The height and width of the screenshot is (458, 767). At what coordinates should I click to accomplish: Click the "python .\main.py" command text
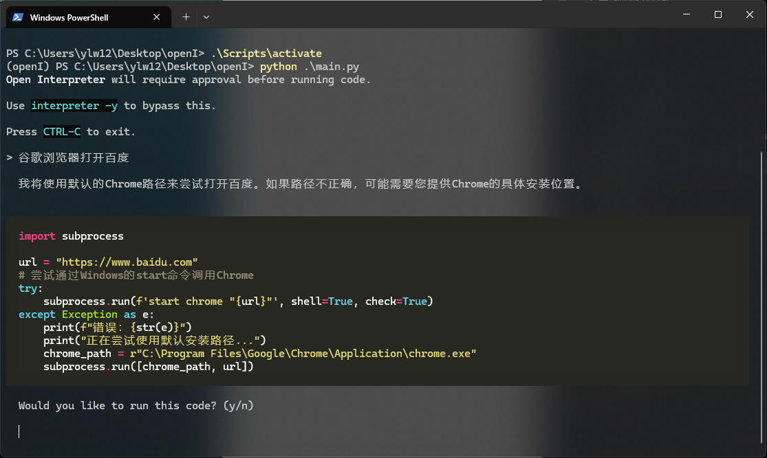pos(309,67)
